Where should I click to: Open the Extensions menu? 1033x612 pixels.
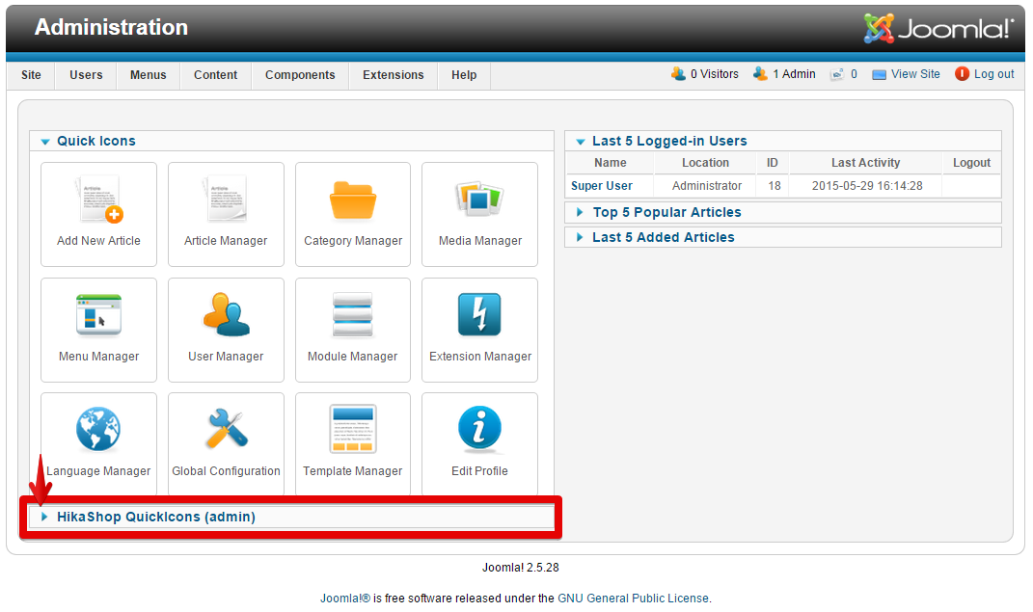coord(394,75)
